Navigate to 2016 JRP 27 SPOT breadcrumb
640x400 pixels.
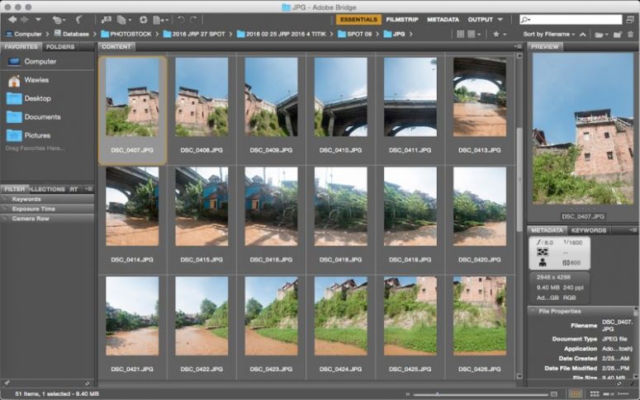(x=194, y=34)
